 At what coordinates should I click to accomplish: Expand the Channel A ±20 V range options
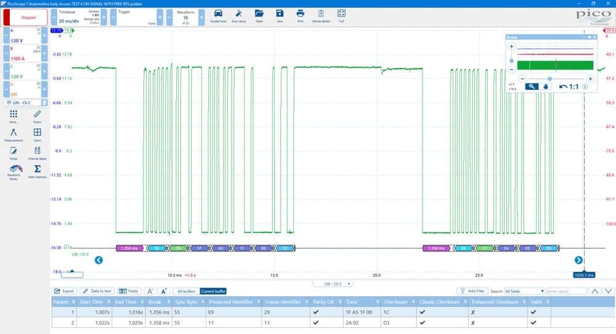click(x=25, y=35)
